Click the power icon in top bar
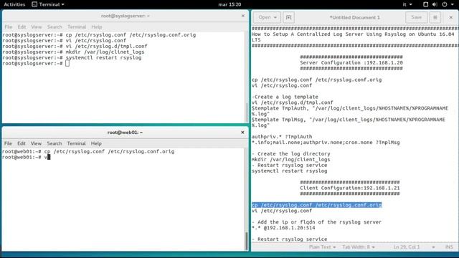Viewport: 459px width, 258px height. tap(445, 4)
